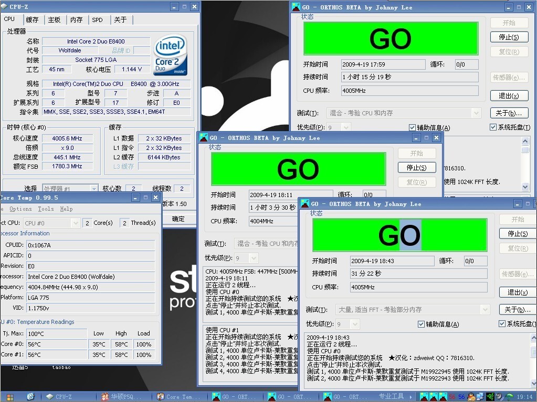Click the 确定 button in CPU-Z
537x402 pixels.
pos(178,219)
